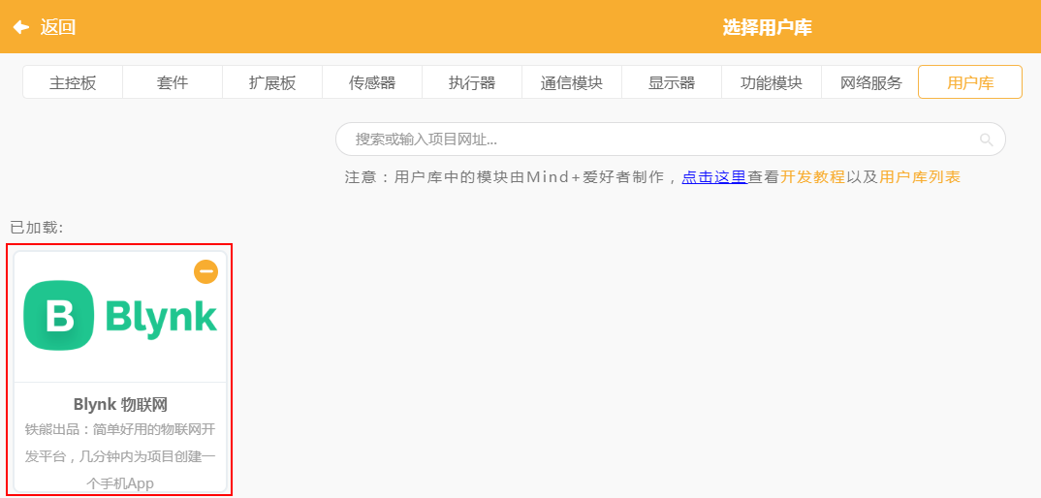
Task: Select the 网络服务 tab
Action: 871,83
